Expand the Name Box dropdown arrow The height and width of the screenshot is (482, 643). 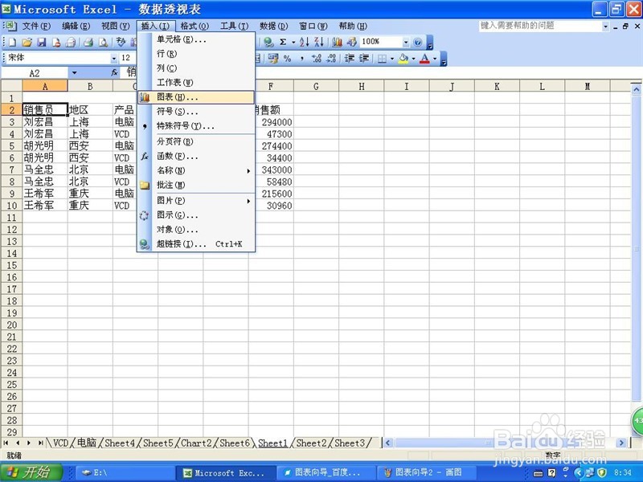[74, 73]
